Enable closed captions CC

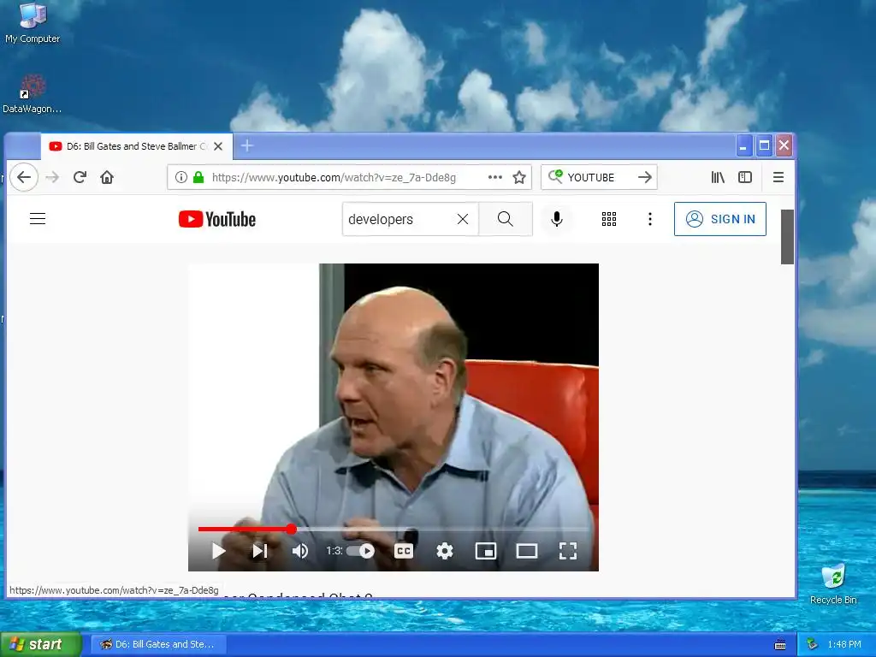[x=404, y=552]
